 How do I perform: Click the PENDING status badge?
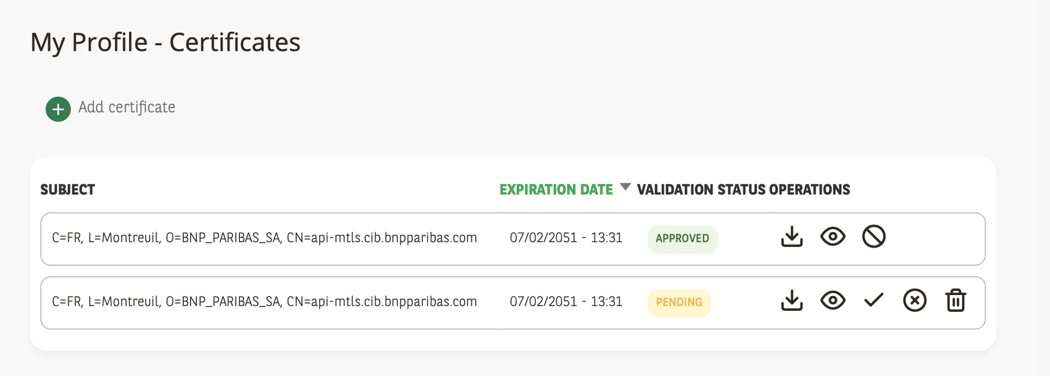(679, 303)
